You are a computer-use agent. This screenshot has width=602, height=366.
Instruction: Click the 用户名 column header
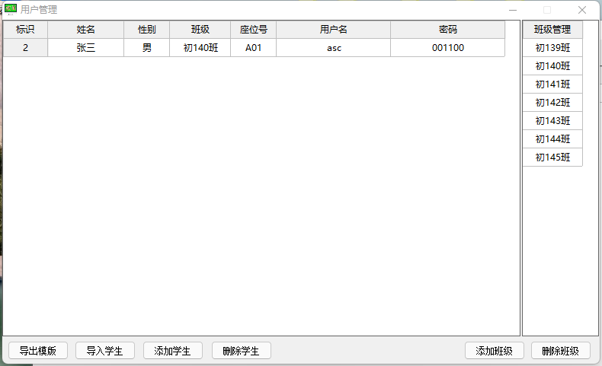(333, 30)
